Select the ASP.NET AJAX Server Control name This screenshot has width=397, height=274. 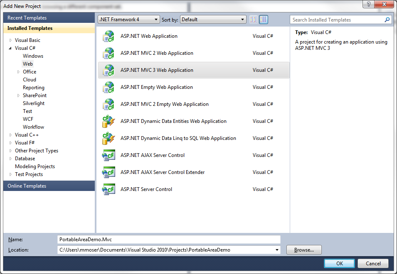coord(153,155)
